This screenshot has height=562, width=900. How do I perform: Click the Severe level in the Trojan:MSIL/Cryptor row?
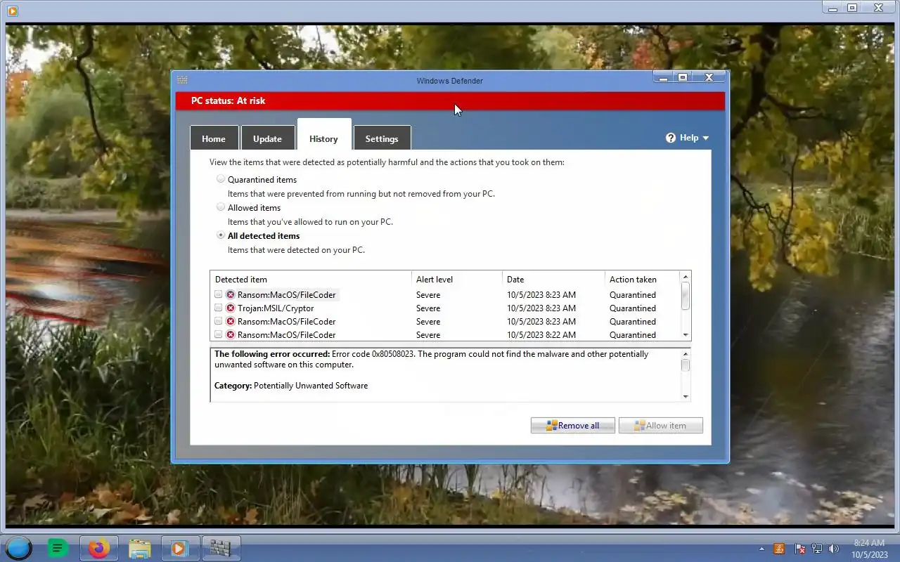pyautogui.click(x=428, y=308)
